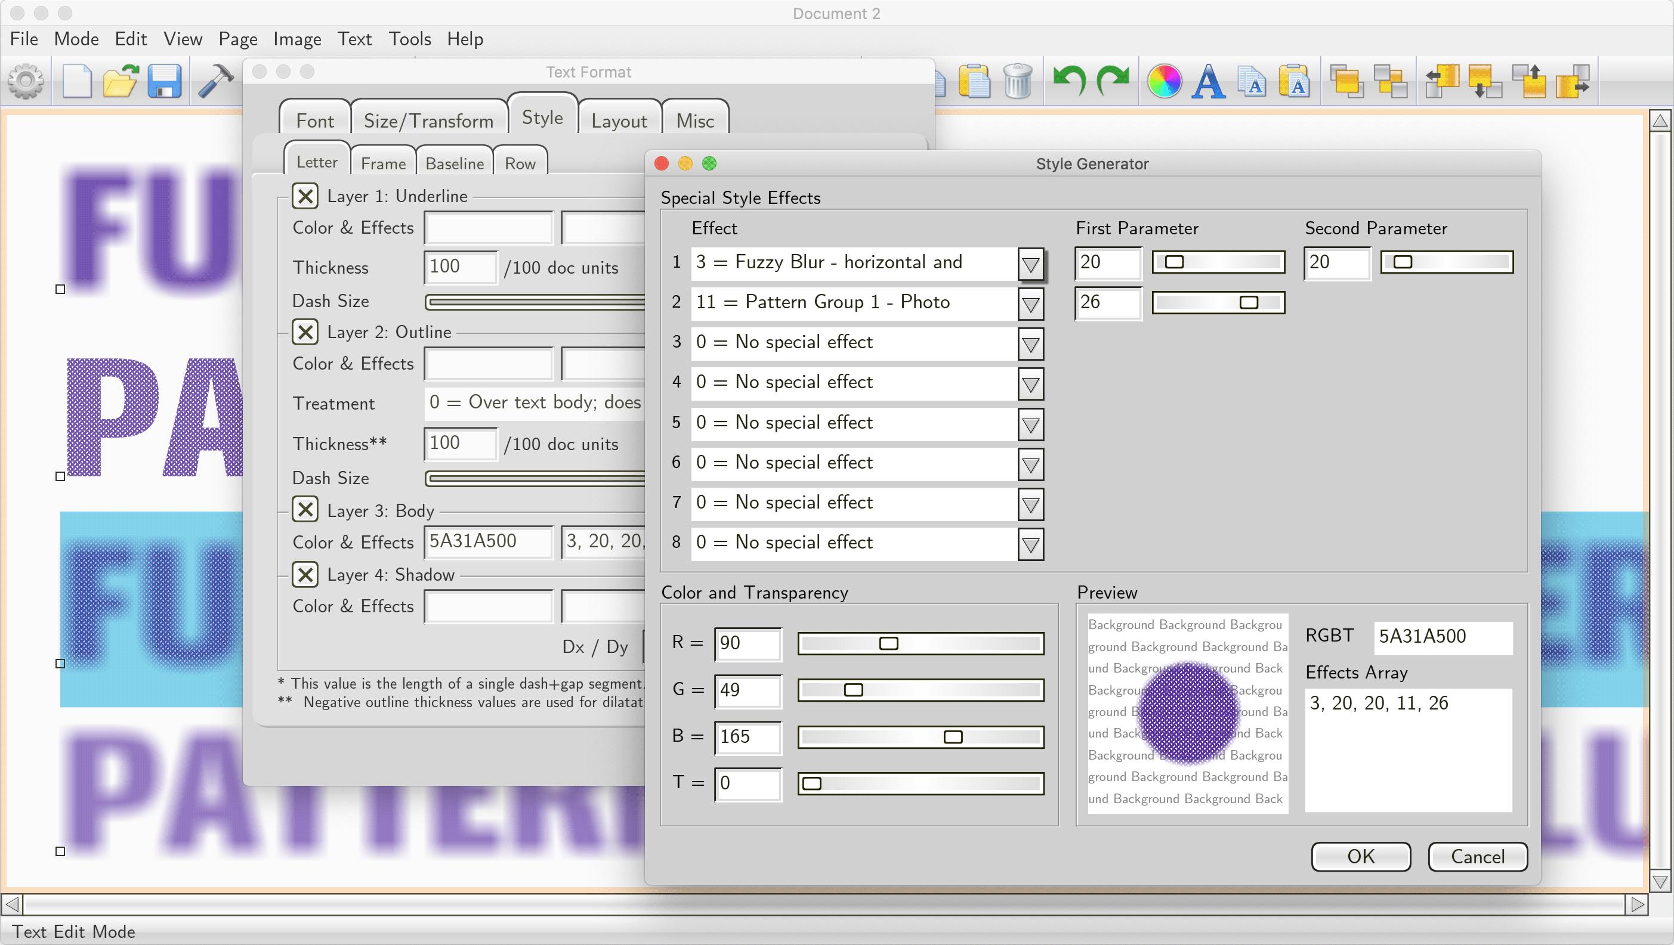
Task: Create a new blank document
Action: pos(77,81)
